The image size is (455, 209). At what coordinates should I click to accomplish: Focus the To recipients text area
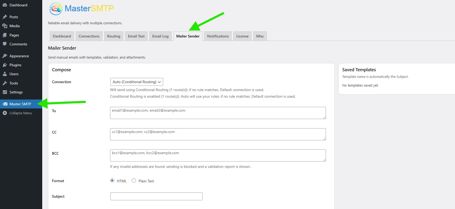tap(218, 113)
